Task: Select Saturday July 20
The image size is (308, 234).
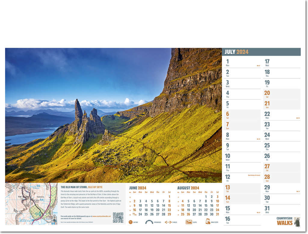Action: pyautogui.click(x=282, y=94)
